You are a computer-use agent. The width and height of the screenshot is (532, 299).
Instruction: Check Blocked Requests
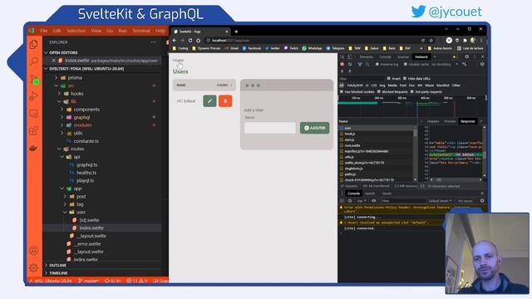click(379, 92)
